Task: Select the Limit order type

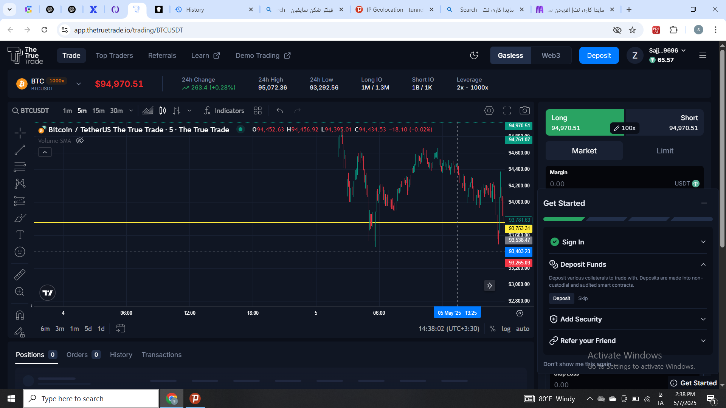Action: point(665,151)
